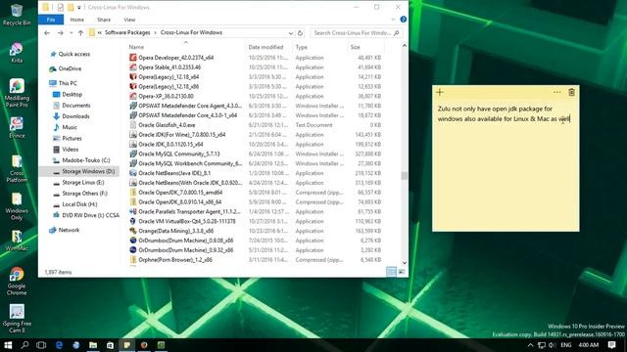
Task: Open Task View on taskbar
Action: [41, 345]
